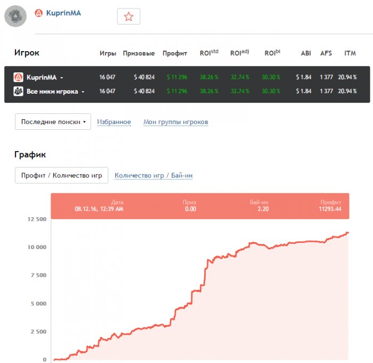This screenshot has width=373, height=363.
Task: Click the star favorite button
Action: (x=128, y=16)
